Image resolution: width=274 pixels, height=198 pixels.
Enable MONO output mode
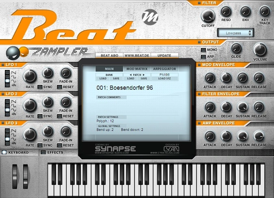coord(203,50)
